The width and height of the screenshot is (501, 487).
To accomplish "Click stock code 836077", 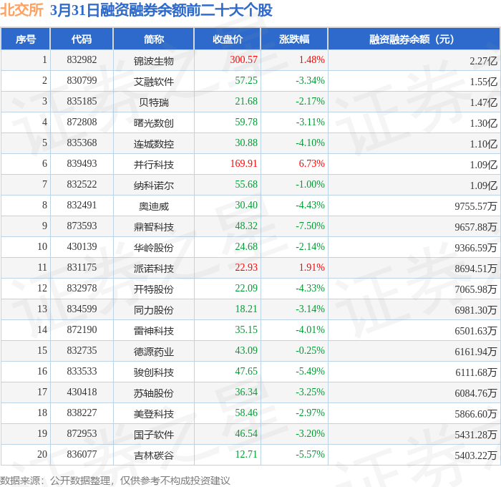I will click(x=82, y=455).
